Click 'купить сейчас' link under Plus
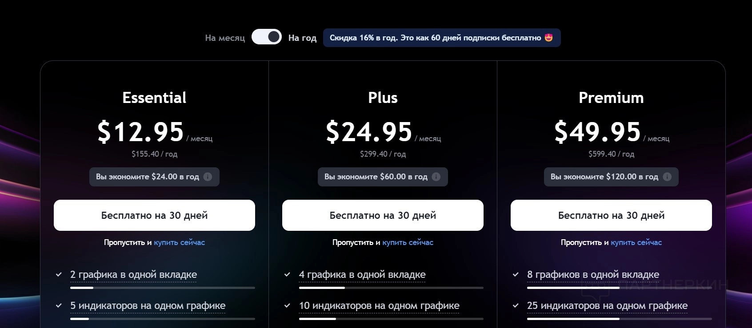The image size is (752, 328). (x=408, y=242)
